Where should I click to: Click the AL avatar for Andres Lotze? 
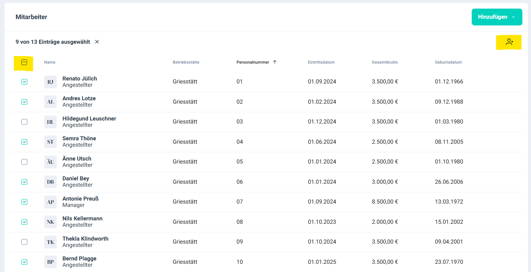point(50,102)
